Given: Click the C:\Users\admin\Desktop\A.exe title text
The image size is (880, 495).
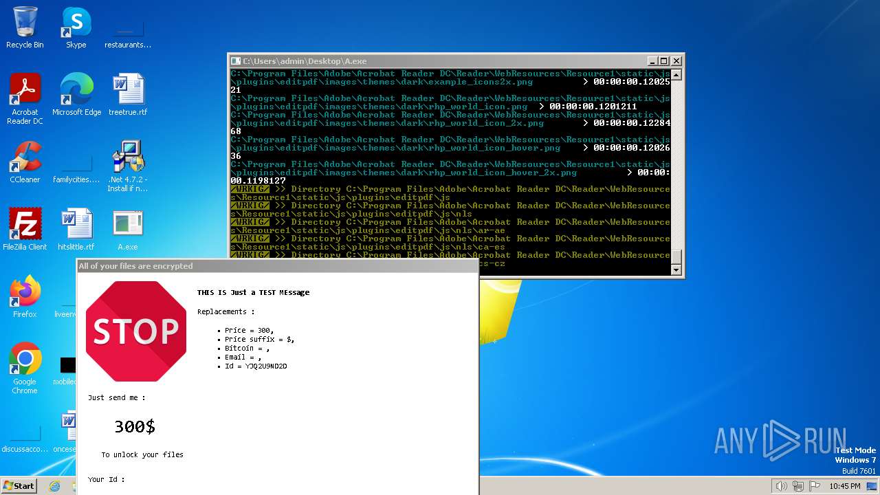Looking at the screenshot, I should pos(305,61).
